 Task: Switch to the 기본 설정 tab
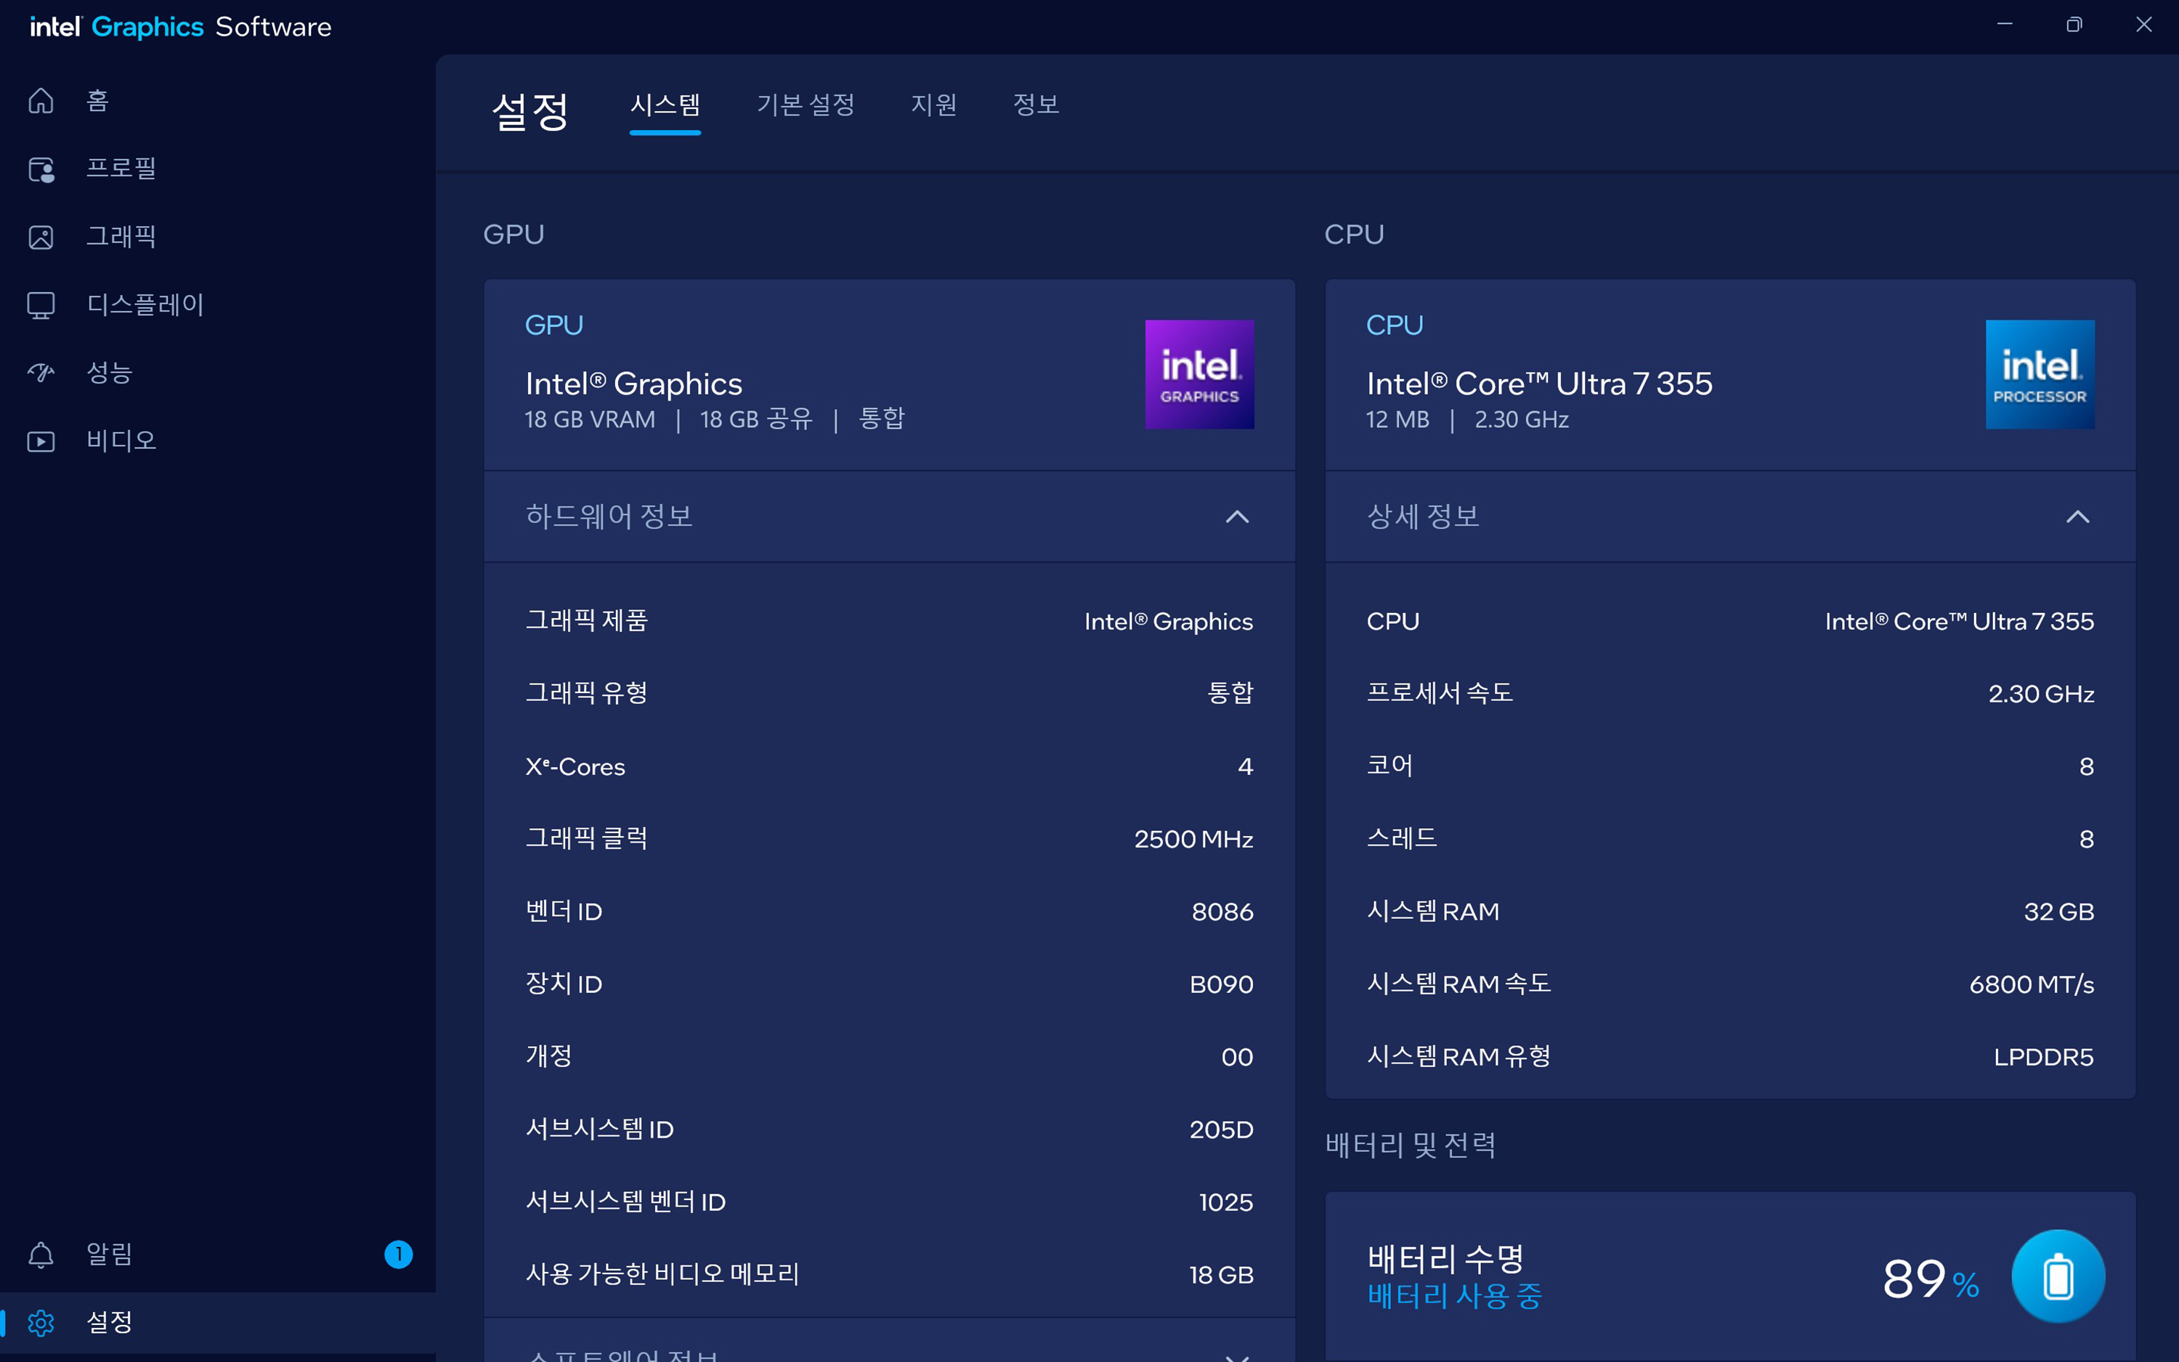[x=806, y=105]
